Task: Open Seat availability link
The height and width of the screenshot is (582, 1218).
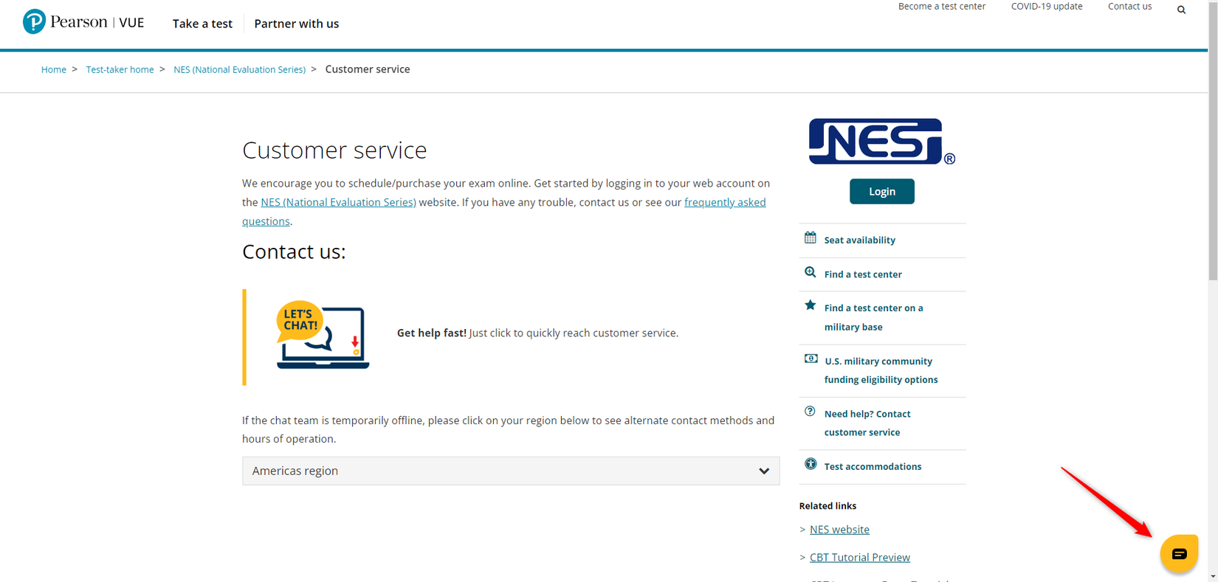Action: click(860, 240)
